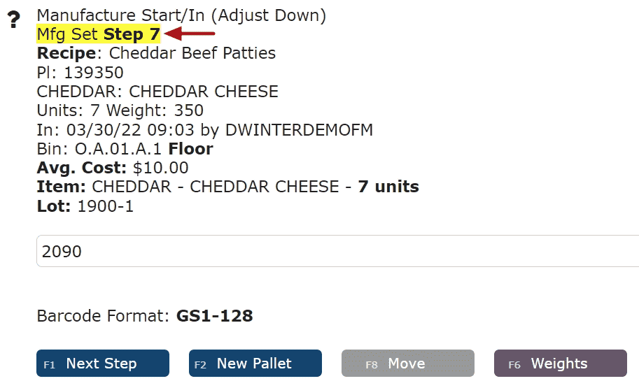Select the Recipe Cheddar Beef Patties line
Screen dimensions: 639x388
pyautogui.click(x=156, y=53)
